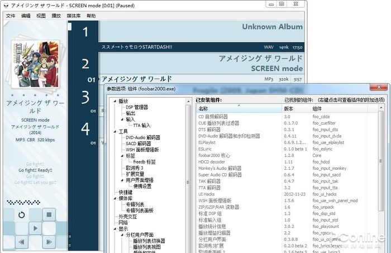Select playing track 01 アメイジング ザ ワールド

(202, 79)
